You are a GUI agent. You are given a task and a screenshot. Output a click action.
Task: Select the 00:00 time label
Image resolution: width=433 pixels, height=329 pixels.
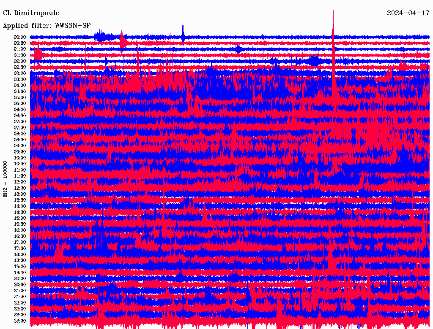tap(20, 37)
